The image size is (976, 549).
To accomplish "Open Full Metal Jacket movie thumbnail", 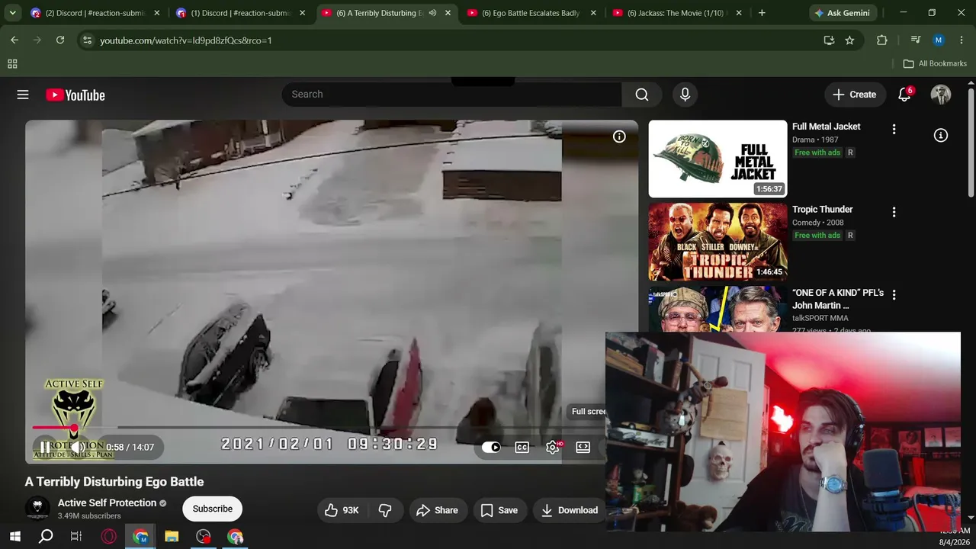I will 718,159.
